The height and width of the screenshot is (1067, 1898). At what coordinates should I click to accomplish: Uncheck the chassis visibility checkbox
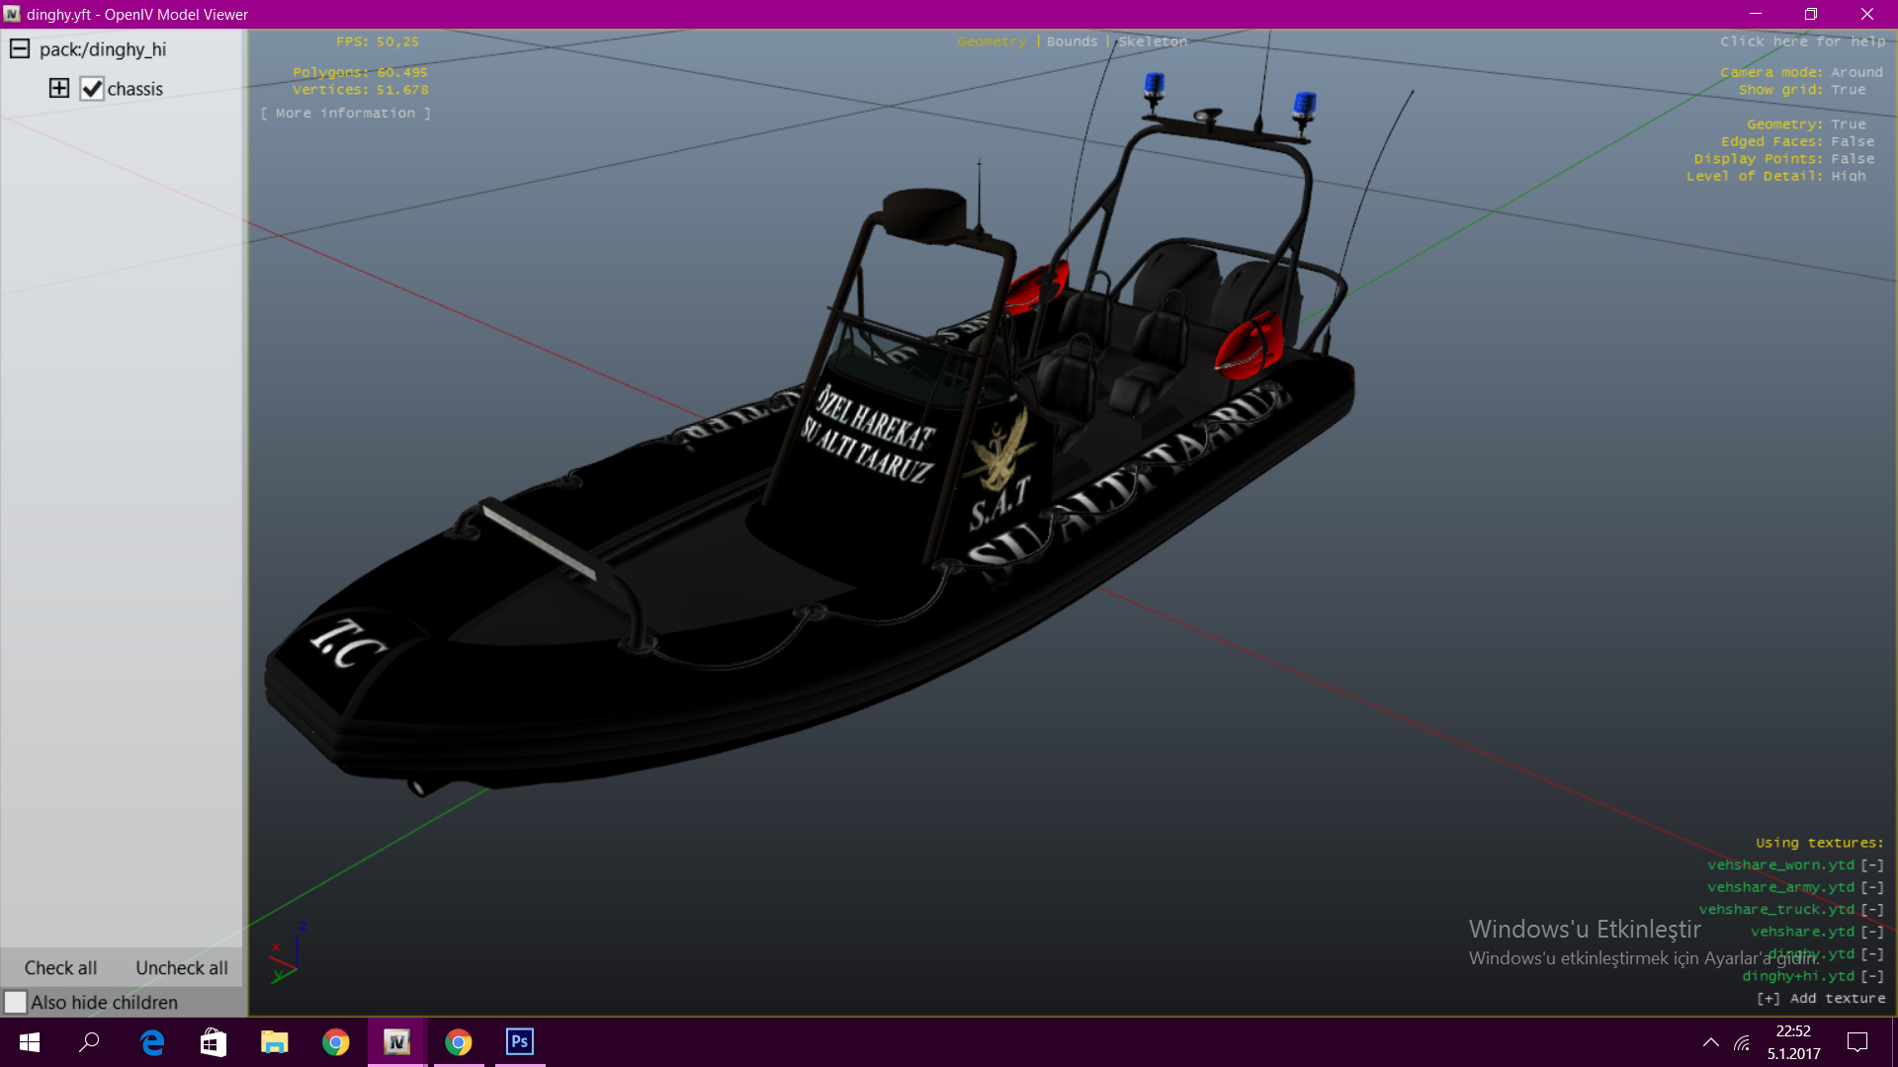(92, 89)
